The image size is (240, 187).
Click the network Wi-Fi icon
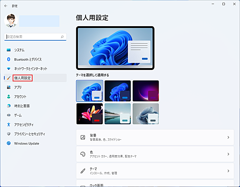coord(9,68)
